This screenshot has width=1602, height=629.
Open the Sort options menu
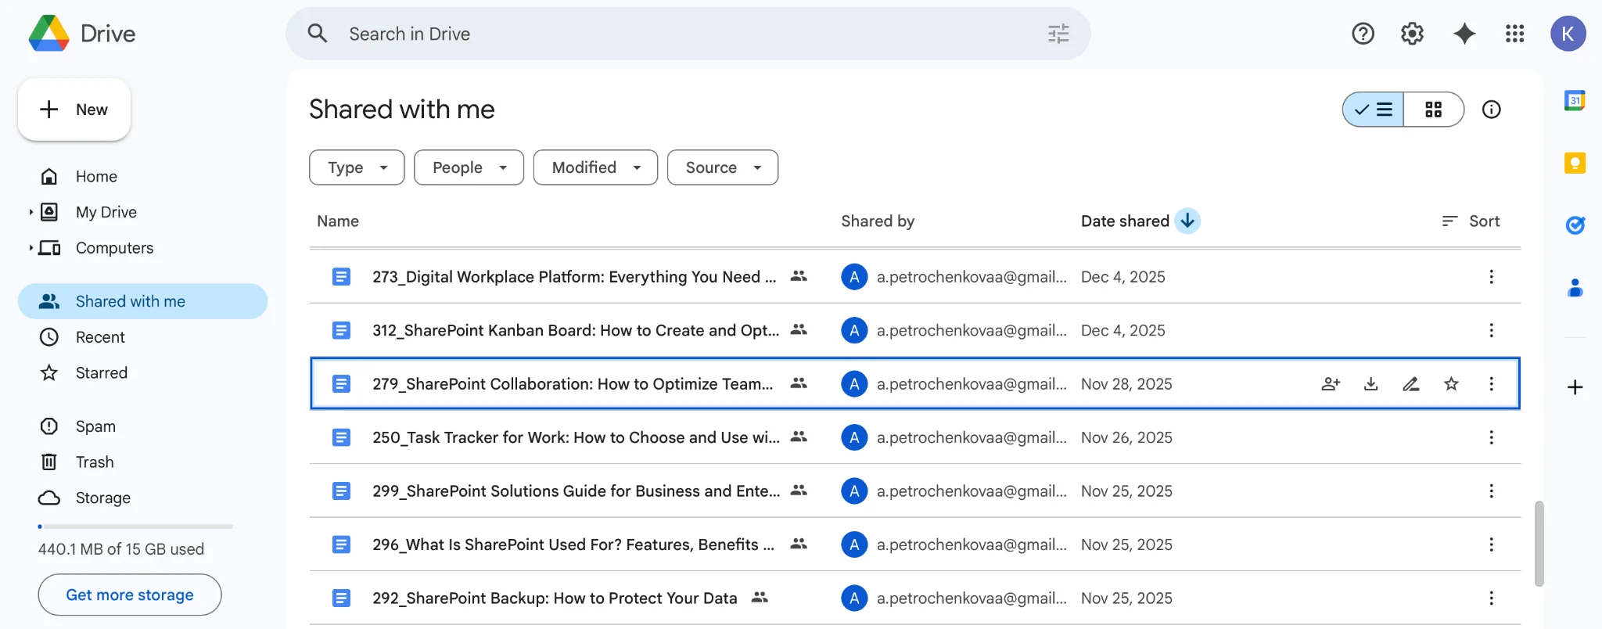(1471, 221)
